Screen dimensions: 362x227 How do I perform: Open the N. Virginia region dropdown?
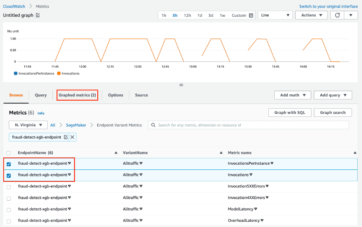pyautogui.click(x=28, y=125)
